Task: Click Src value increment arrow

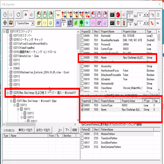Action: (x=147, y=15)
